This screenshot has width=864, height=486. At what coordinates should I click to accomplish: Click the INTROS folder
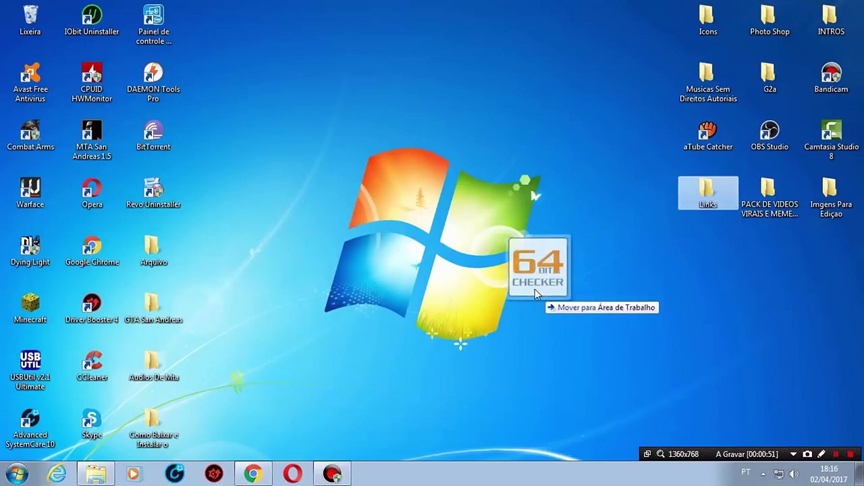coord(831,20)
